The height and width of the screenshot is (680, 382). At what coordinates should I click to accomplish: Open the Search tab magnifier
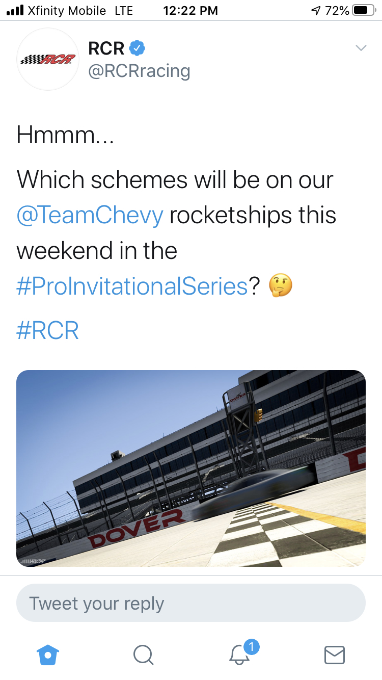coord(143,655)
